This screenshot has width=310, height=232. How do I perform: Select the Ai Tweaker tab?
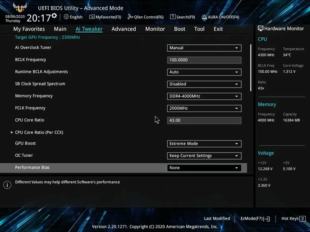(89, 29)
